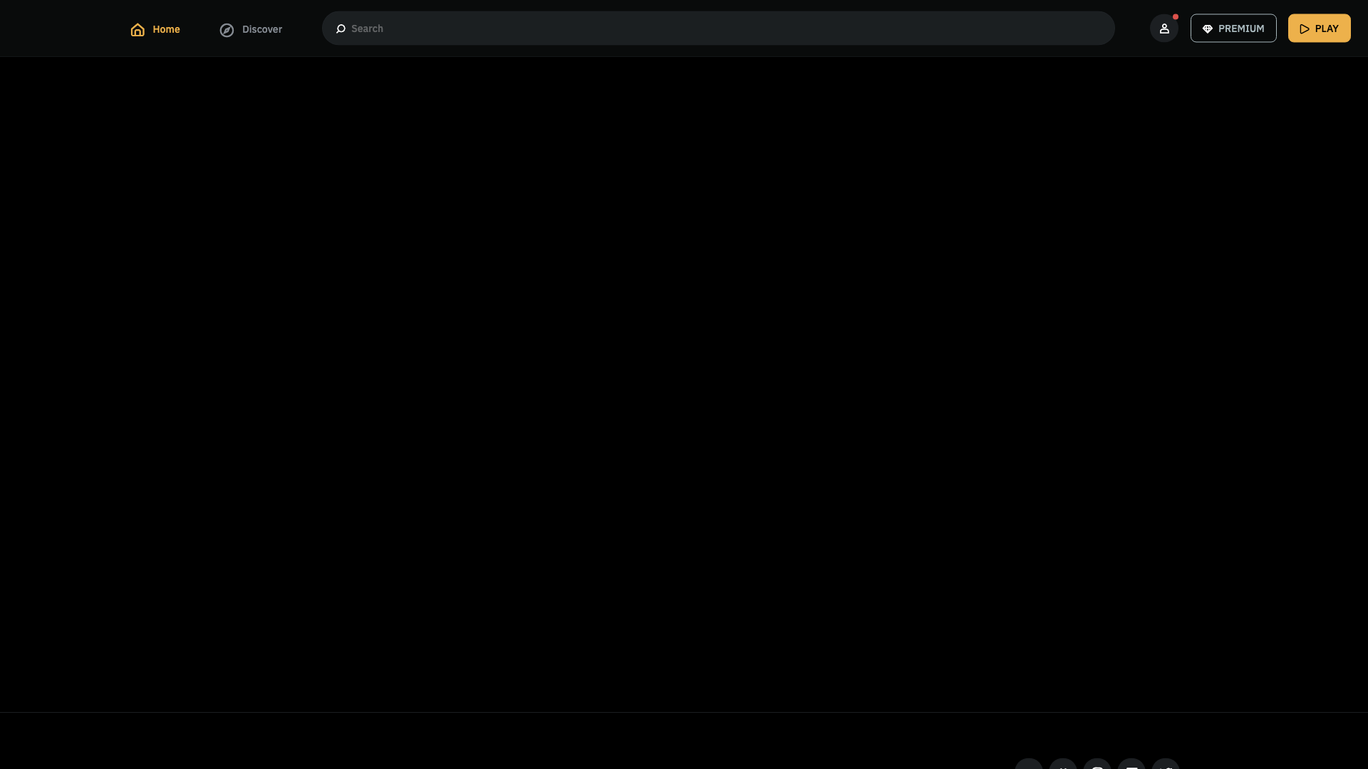
Task: Click the Home navigation icon
Action: (x=138, y=29)
